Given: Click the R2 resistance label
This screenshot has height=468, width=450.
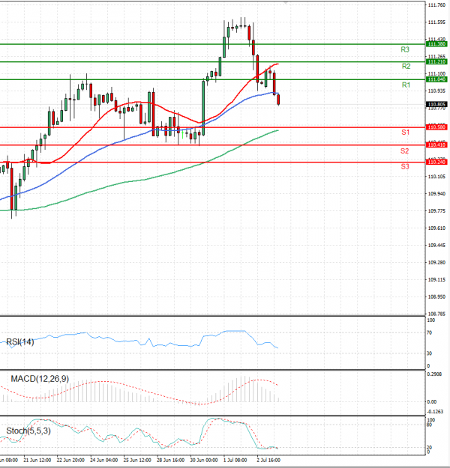Looking at the screenshot, I should pyautogui.click(x=406, y=66).
